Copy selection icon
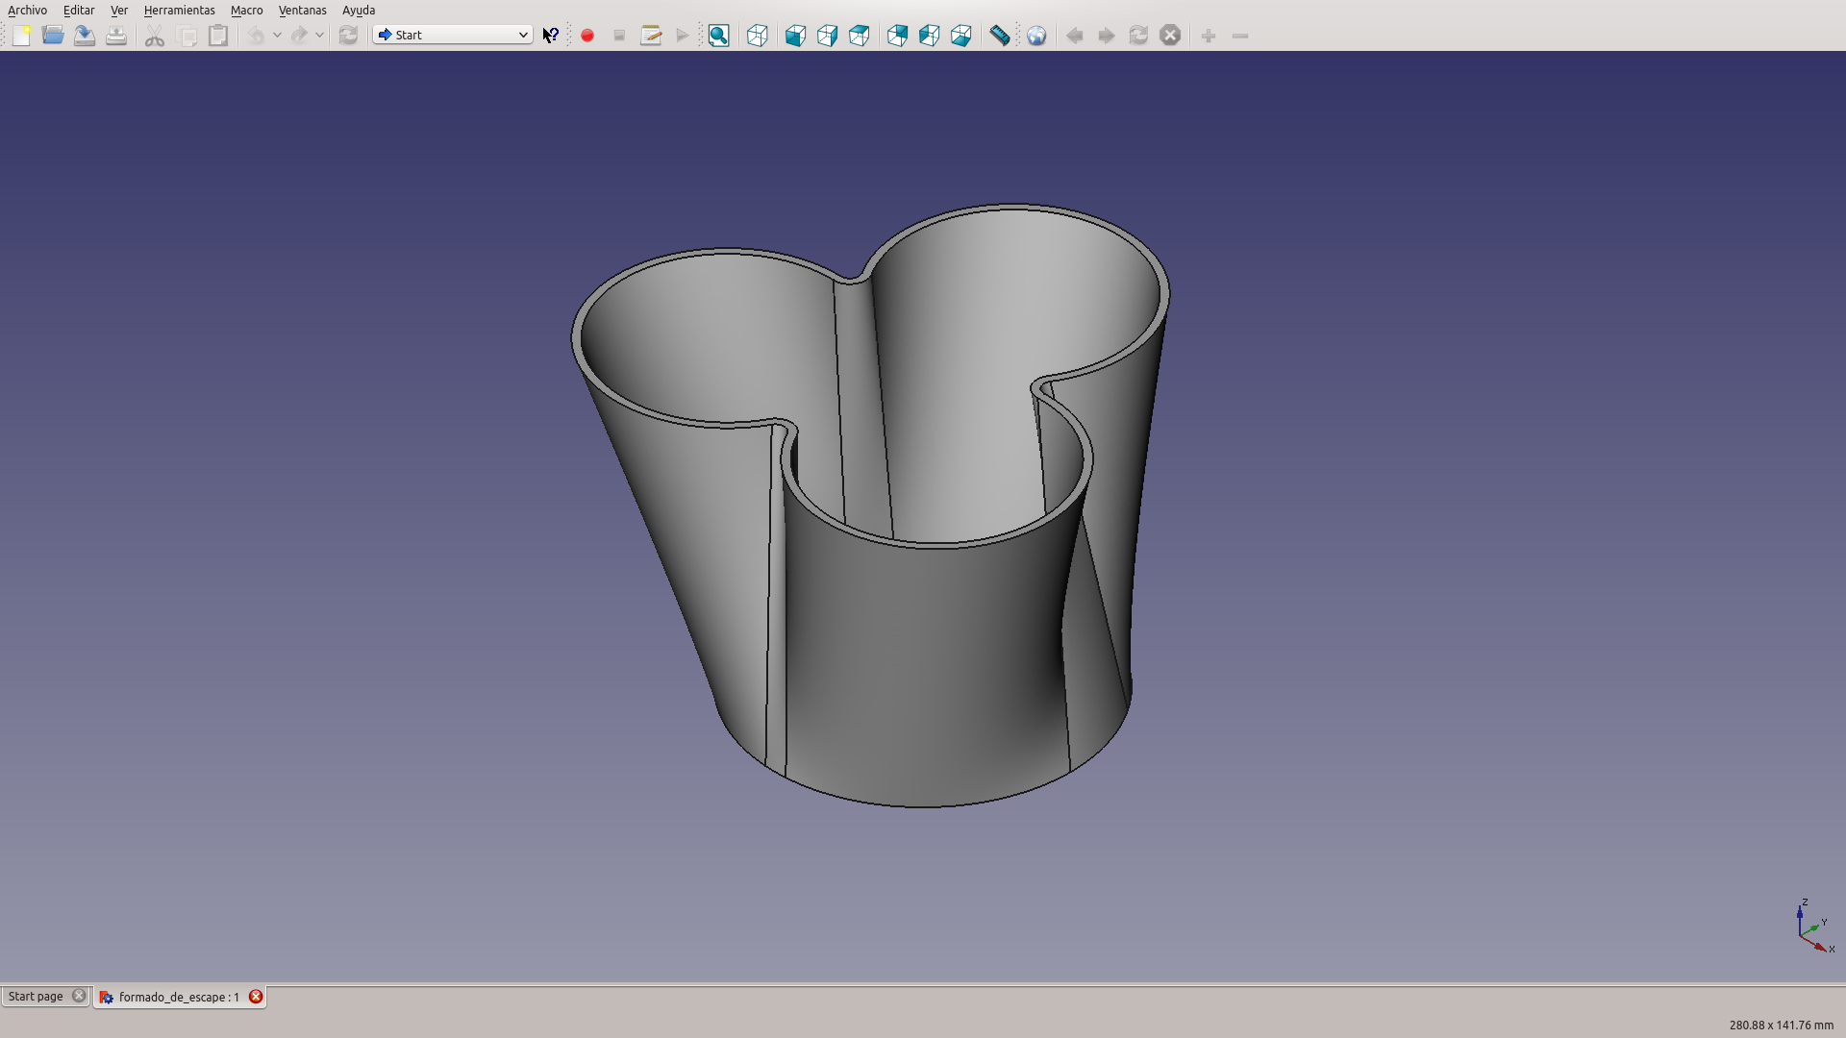Image resolution: width=1846 pixels, height=1038 pixels. tap(187, 36)
